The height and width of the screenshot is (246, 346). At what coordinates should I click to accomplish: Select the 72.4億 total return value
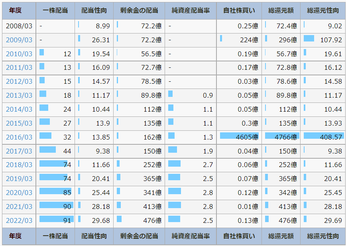point(287,26)
